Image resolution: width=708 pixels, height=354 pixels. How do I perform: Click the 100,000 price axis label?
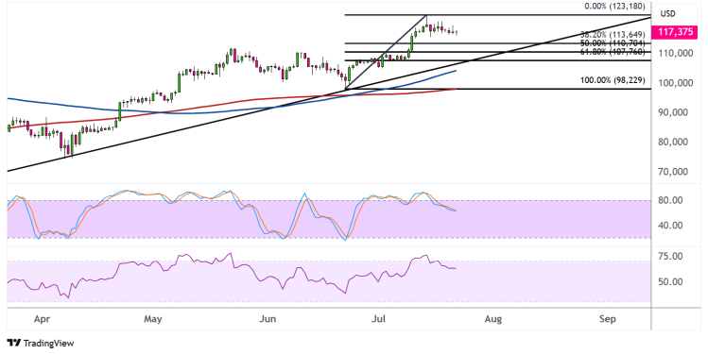click(675, 83)
